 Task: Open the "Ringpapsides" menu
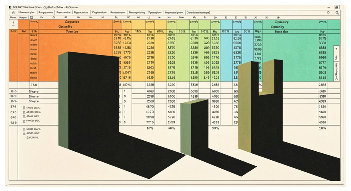coord(45,13)
